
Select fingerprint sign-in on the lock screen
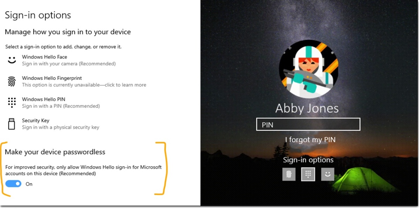tap(289, 174)
